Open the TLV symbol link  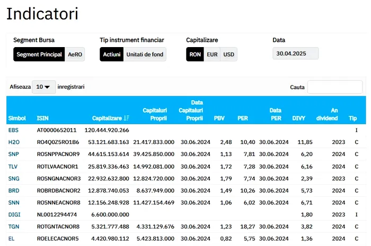[13, 167]
